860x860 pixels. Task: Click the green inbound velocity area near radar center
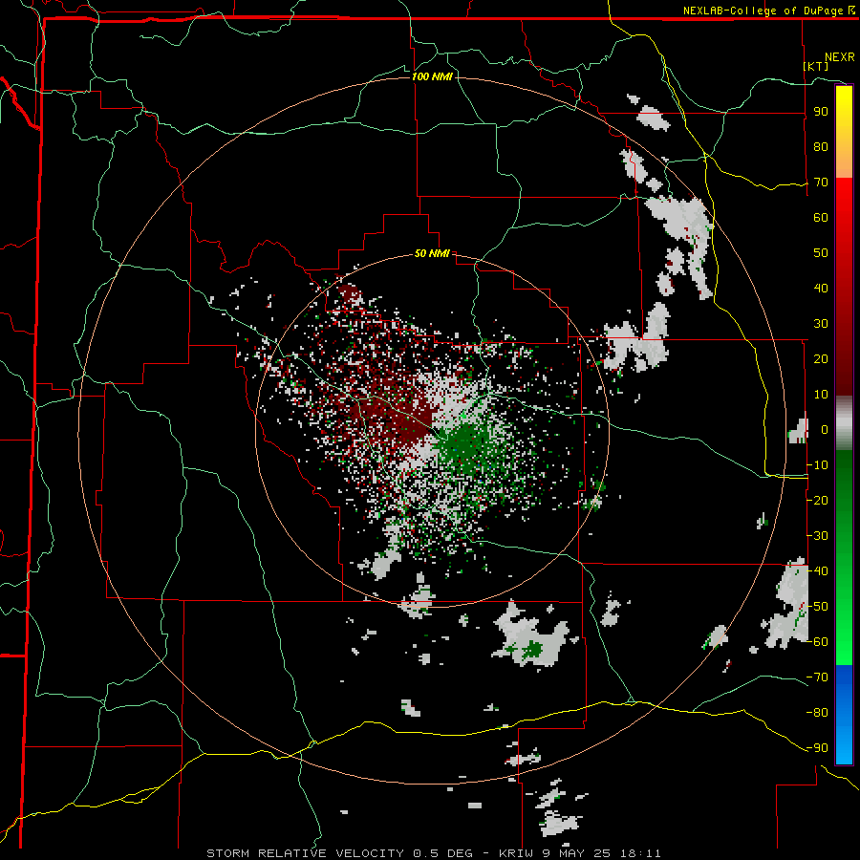[466, 445]
